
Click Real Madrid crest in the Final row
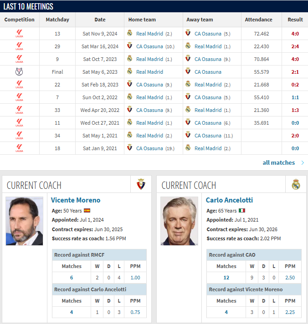(130, 71)
